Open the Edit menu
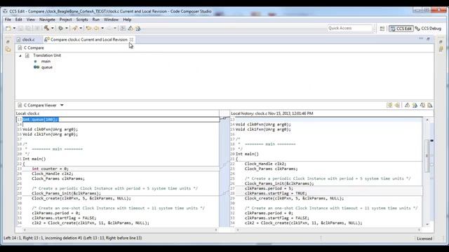Image resolution: width=449 pixels, height=252 pixels. (19, 20)
